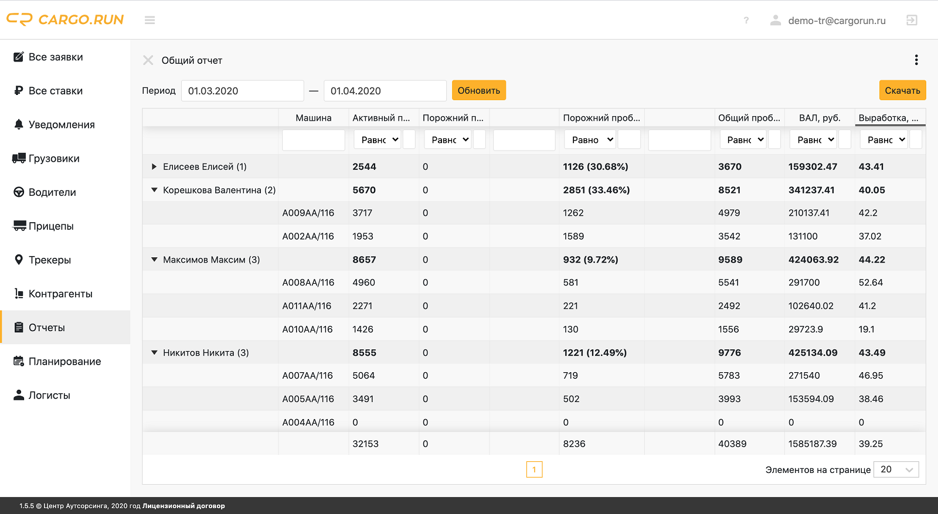Open the Элементов на странице 20 dropdown
The image size is (938, 514).
click(896, 469)
